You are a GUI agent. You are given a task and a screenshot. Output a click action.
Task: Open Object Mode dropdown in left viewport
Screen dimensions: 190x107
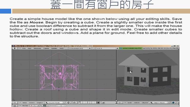(x=55, y=103)
